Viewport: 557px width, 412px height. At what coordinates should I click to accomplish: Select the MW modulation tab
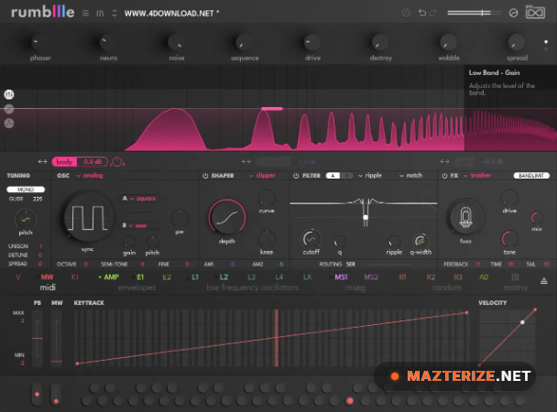(47, 277)
